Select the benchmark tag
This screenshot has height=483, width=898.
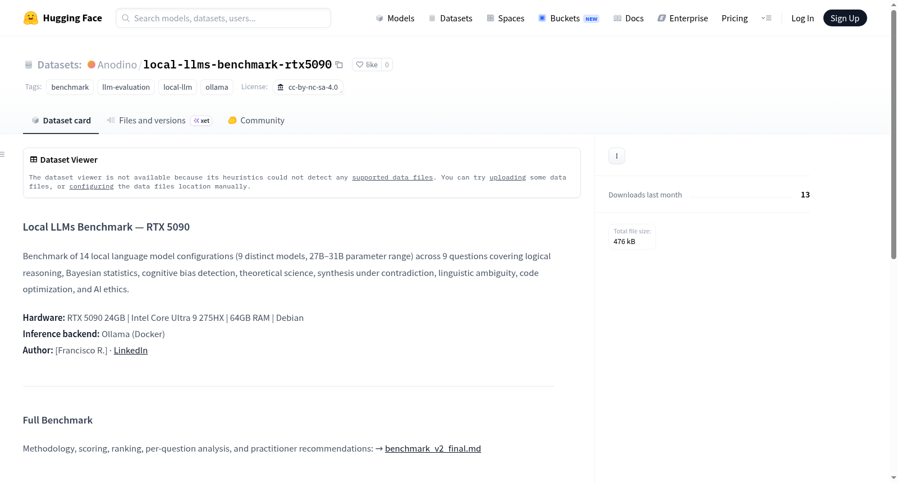70,87
